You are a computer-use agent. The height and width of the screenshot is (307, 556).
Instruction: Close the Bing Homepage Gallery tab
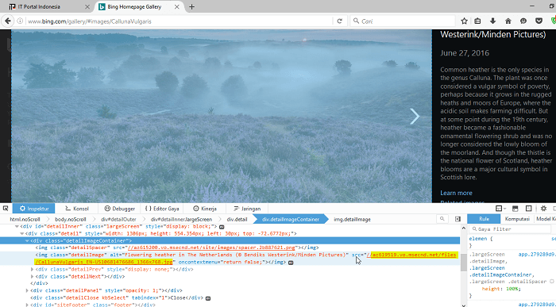176,6
